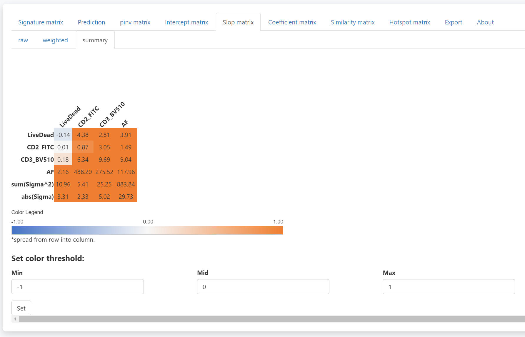Focus the Min threshold input field

click(x=77, y=287)
